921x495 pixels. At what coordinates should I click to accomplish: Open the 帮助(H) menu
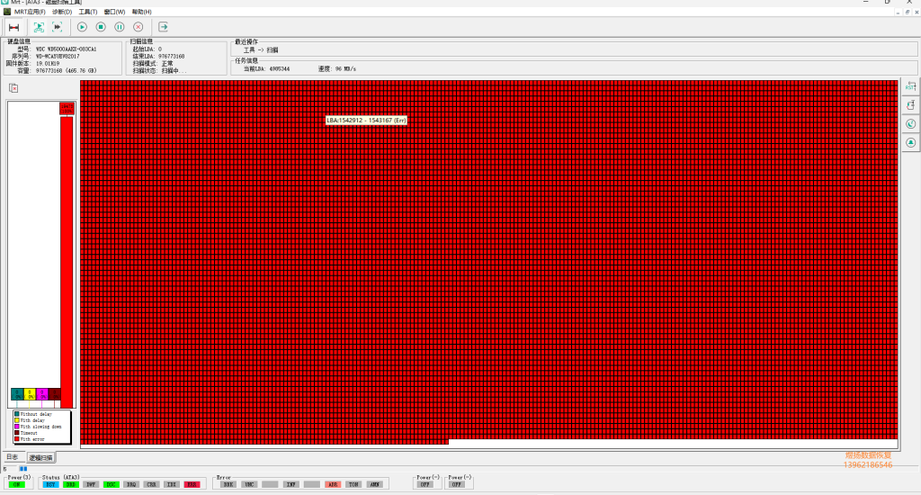coord(141,12)
